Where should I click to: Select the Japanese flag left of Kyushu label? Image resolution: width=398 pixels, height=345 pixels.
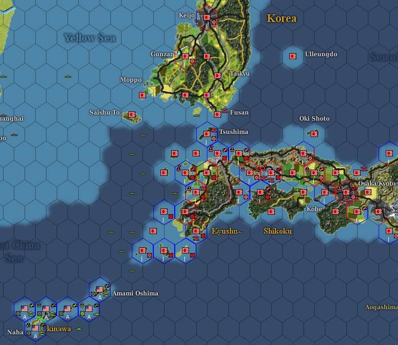[x=196, y=231]
